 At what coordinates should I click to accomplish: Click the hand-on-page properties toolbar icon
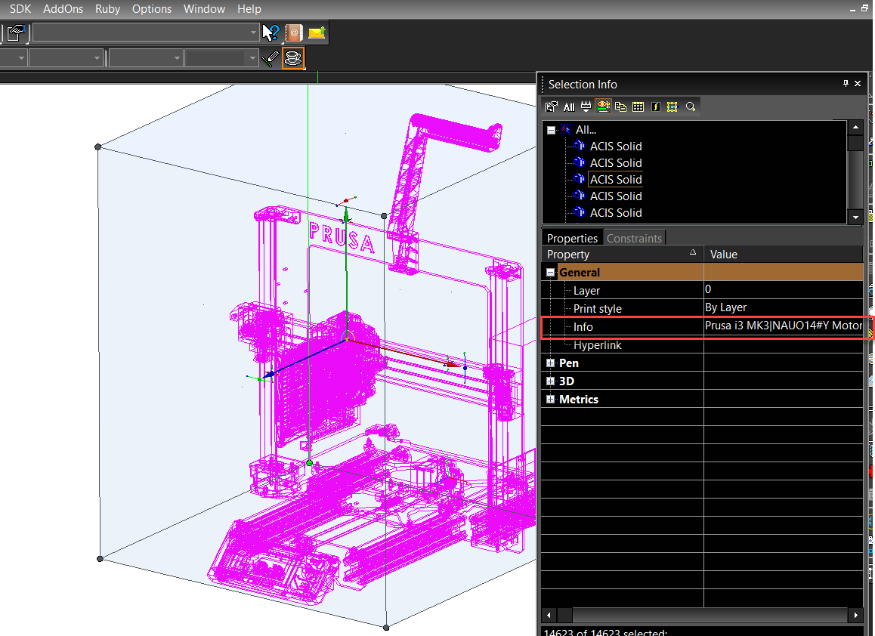16,33
